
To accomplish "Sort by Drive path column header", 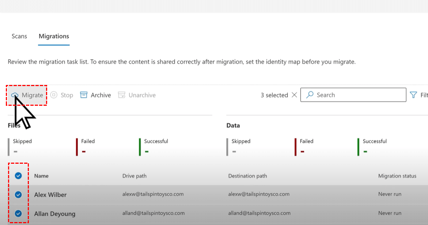I will coord(135,176).
